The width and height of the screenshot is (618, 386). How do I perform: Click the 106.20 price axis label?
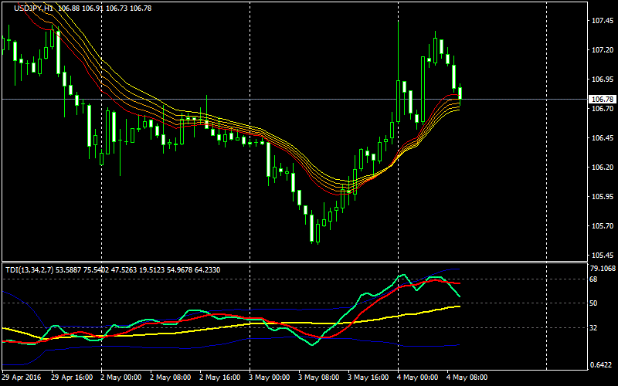coord(603,167)
